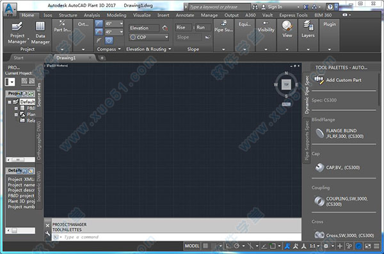This screenshot has height=254, width=384.
Task: Click the workspace switching gear icon
Action: tap(326, 246)
